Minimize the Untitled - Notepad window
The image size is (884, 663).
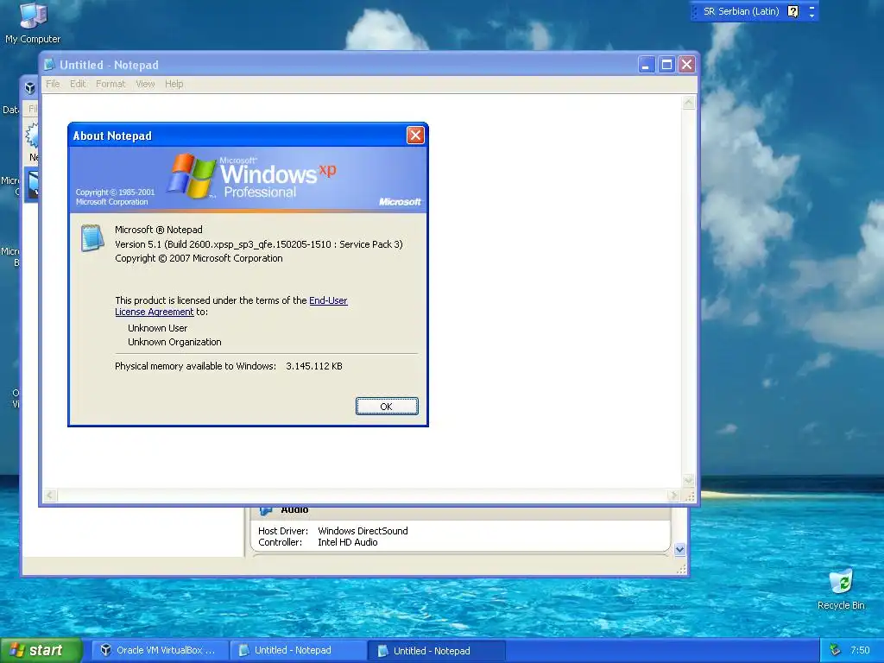[646, 65]
